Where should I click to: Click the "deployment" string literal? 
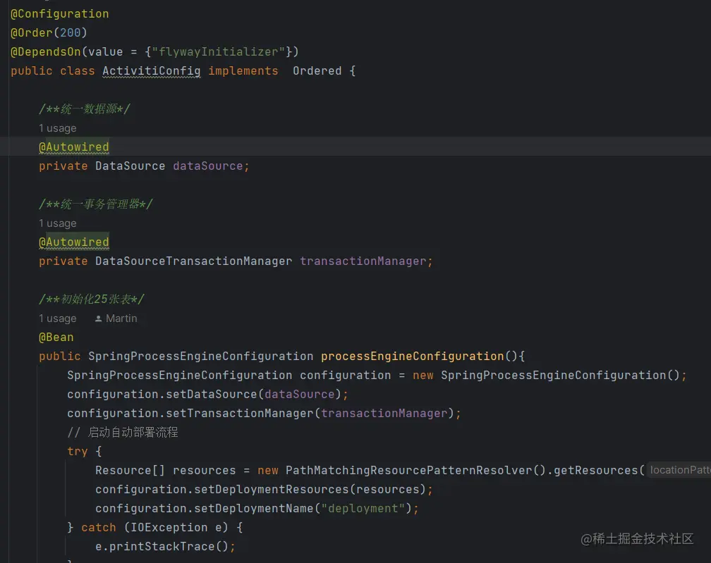363,509
